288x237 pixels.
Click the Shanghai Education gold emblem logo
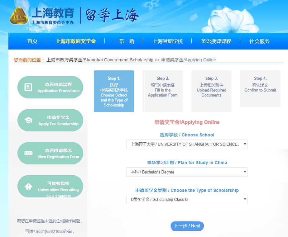(19, 16)
